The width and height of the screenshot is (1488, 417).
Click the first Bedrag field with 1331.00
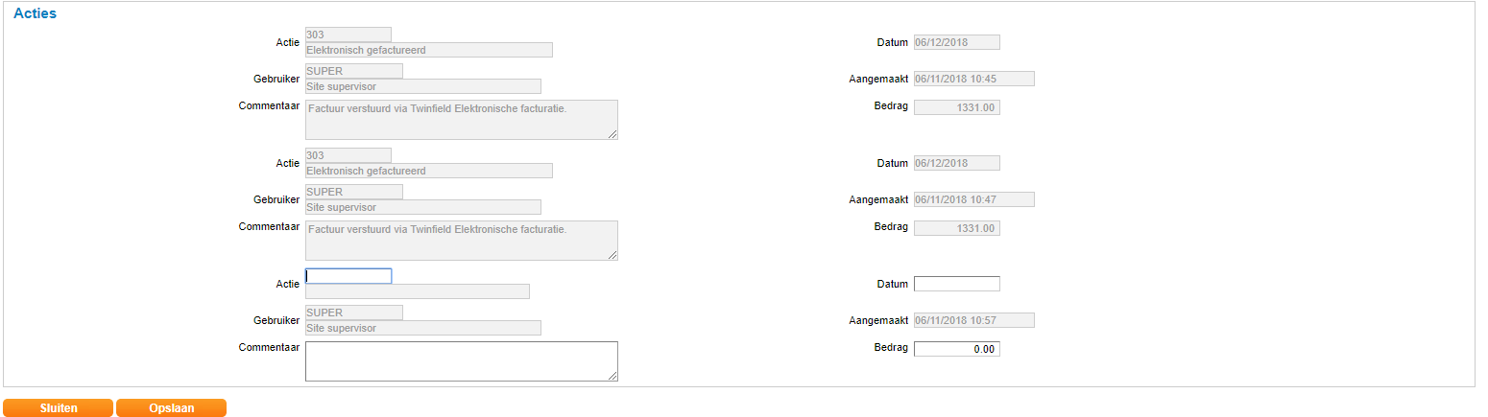(956, 107)
